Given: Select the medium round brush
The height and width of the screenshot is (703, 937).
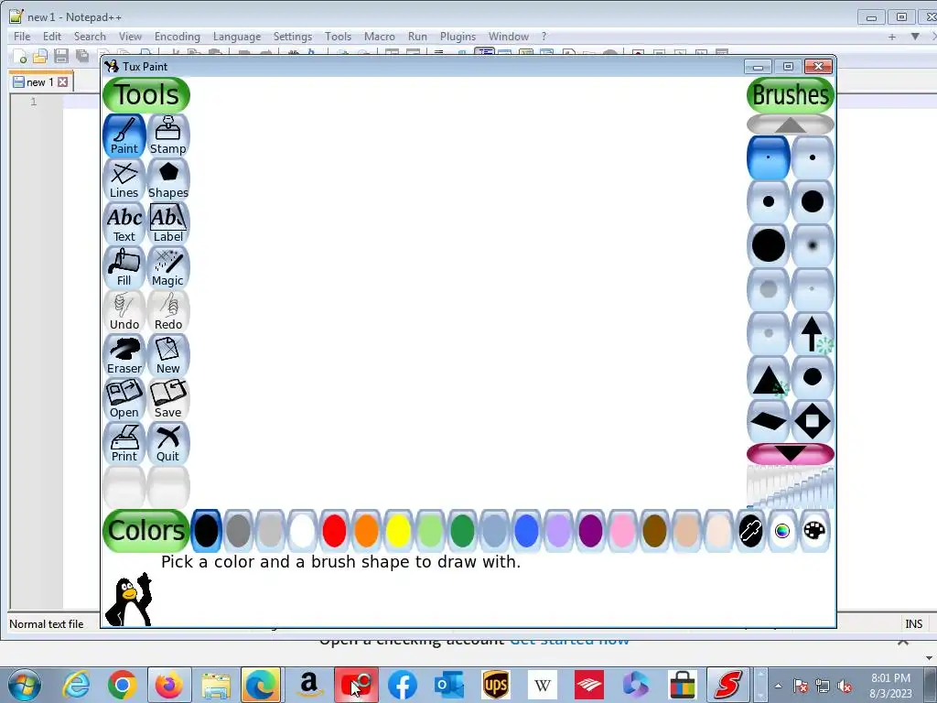Looking at the screenshot, I should click(x=769, y=201).
